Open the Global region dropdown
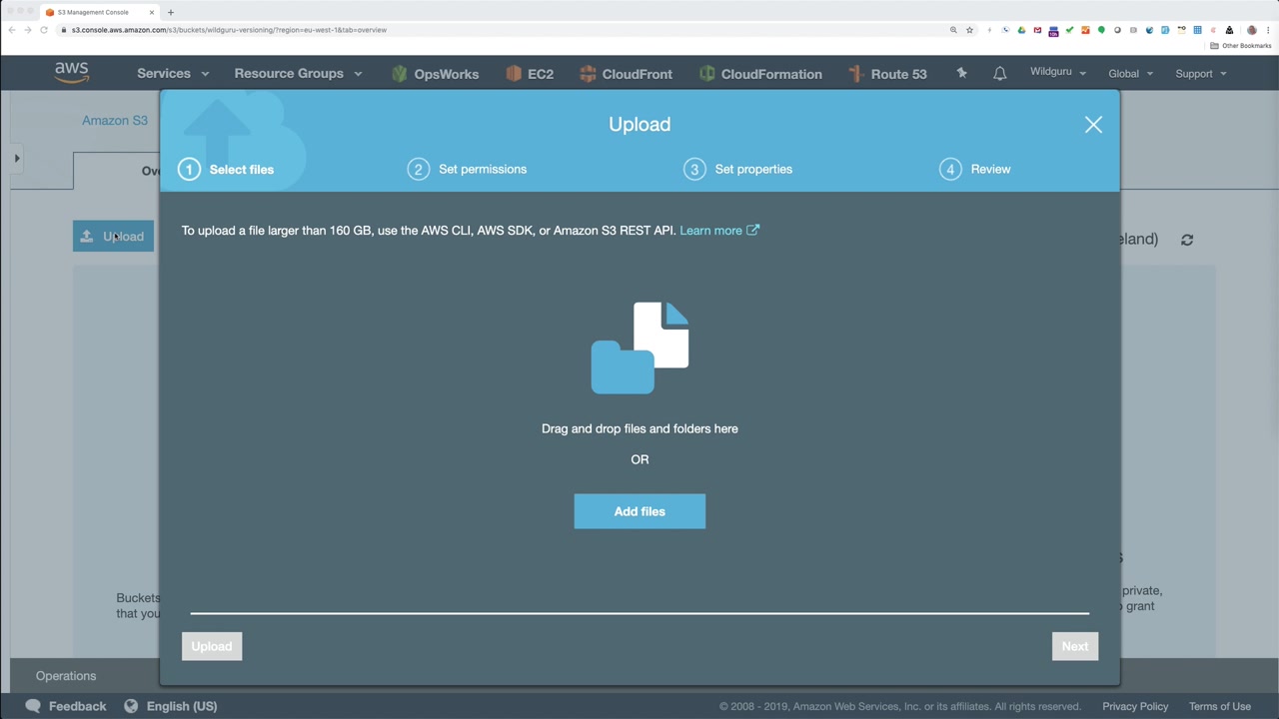 tap(1130, 74)
